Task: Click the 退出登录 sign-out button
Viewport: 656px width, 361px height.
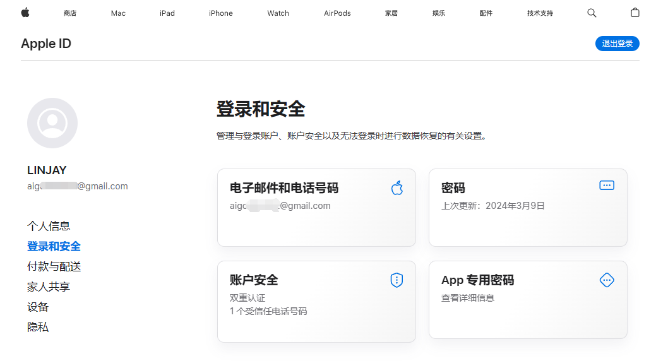Action: tap(617, 44)
